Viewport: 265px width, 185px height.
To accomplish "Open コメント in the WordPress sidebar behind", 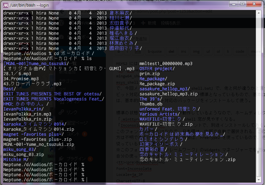I will pyautogui.click(x=73, y=134).
